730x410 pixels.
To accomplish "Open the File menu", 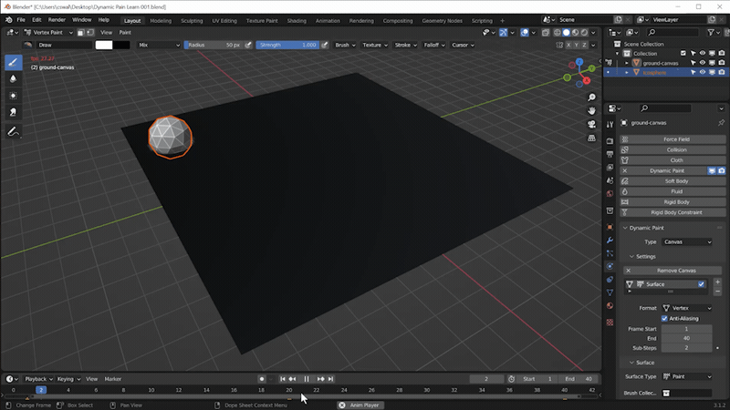I will [21, 20].
